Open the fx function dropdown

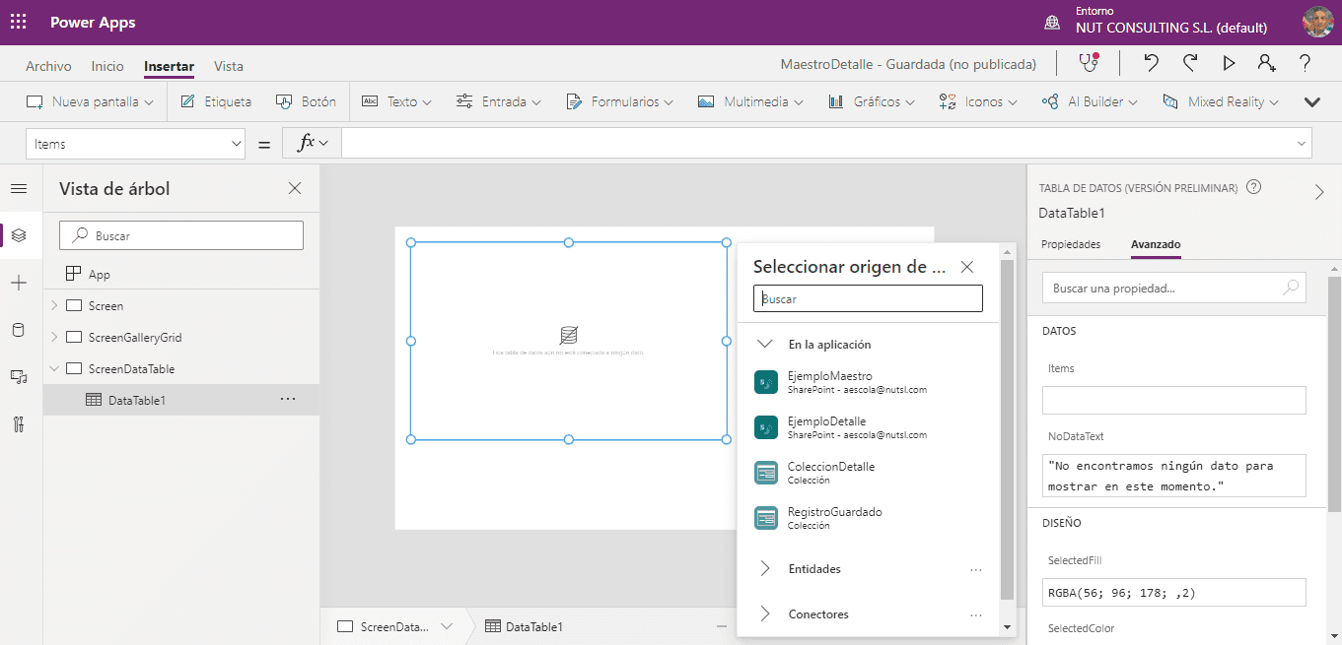(x=312, y=144)
